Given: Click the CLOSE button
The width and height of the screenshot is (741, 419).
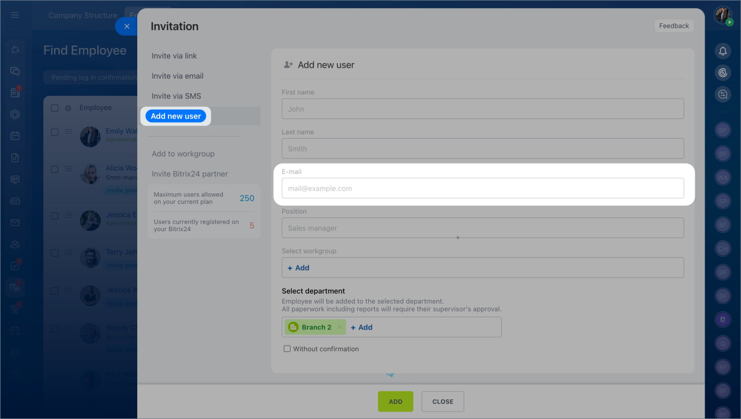Looking at the screenshot, I should 443,402.
